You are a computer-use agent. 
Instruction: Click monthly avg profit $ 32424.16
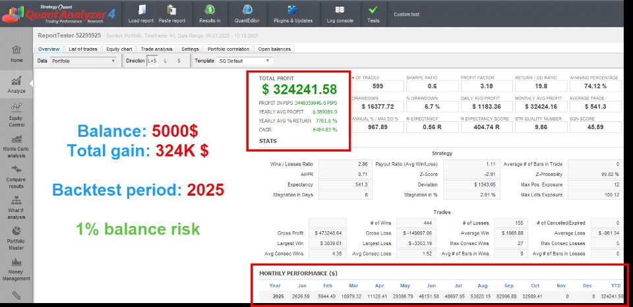coord(541,107)
